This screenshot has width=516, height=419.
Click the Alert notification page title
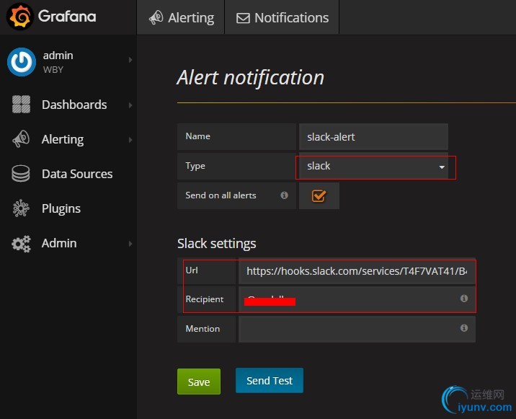point(250,78)
